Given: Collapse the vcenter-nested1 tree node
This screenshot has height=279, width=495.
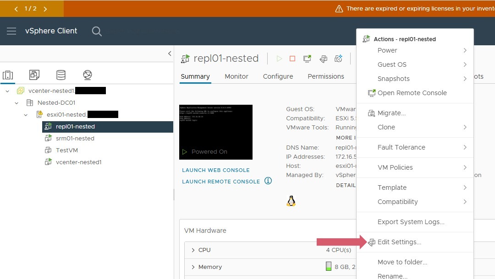Looking at the screenshot, I should [x=8, y=91].
